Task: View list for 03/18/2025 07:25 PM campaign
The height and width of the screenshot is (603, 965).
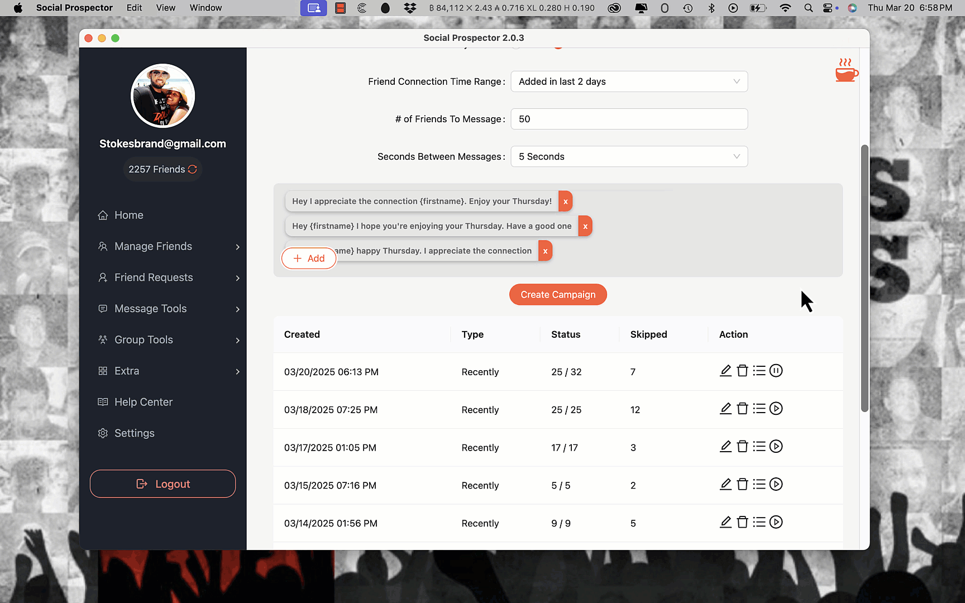Action: click(759, 409)
